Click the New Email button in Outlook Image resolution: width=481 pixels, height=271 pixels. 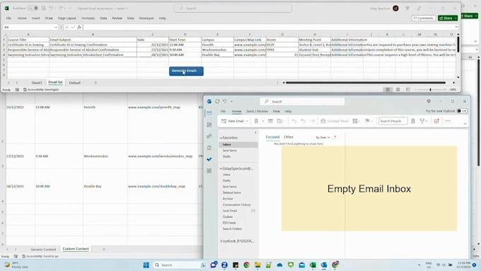point(233,121)
